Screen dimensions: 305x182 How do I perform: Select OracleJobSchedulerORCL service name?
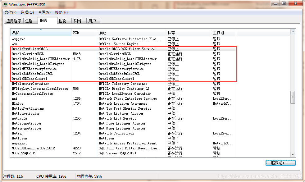click(33, 74)
